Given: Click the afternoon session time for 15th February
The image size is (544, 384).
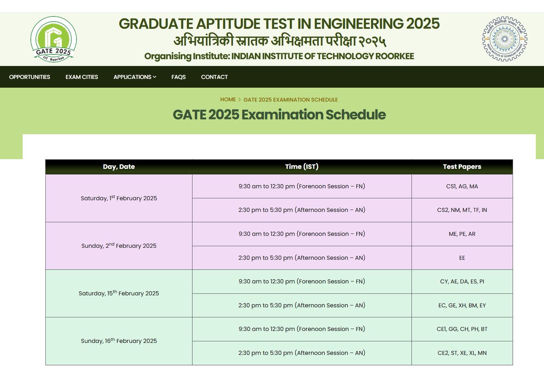Looking at the screenshot, I should 302,305.
